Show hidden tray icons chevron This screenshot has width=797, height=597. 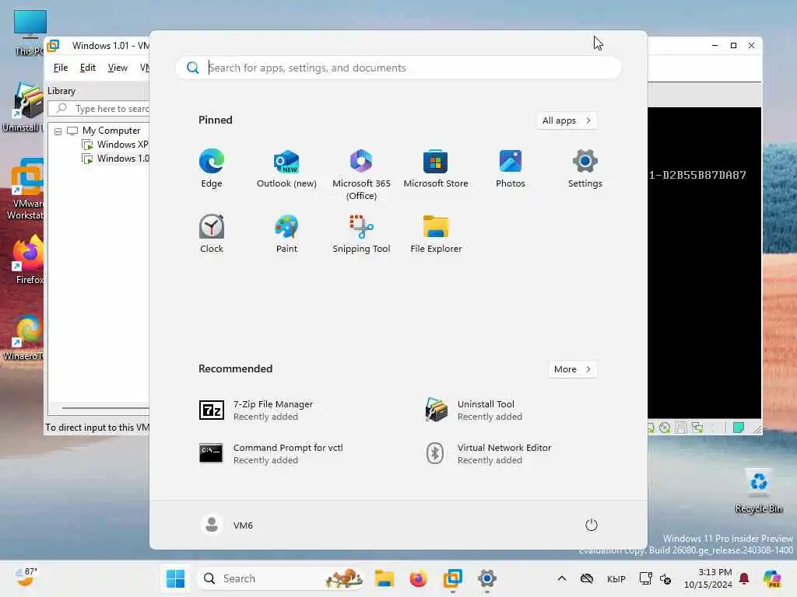coord(562,578)
